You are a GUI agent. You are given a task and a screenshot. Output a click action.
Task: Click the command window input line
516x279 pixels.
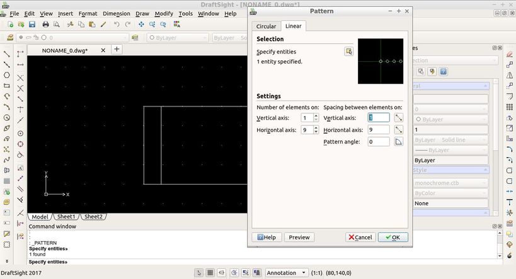261,262
